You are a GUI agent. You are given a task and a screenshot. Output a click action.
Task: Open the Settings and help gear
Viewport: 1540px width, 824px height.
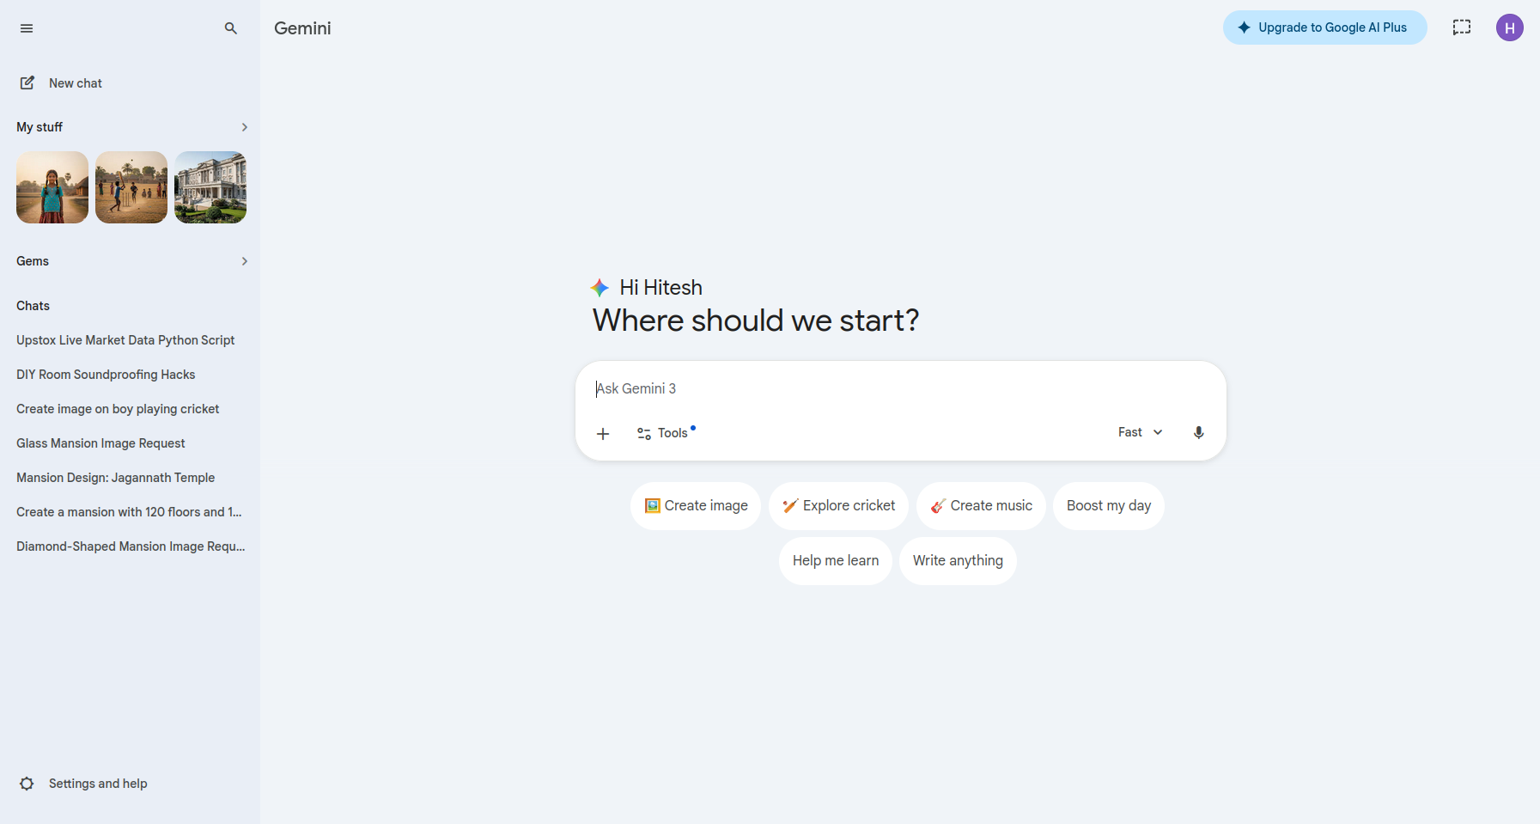coord(27,784)
